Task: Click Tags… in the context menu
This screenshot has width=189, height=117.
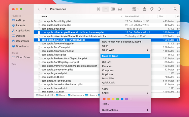Action: 106,104
